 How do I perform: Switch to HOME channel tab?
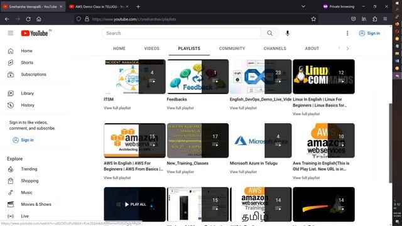pos(119,48)
